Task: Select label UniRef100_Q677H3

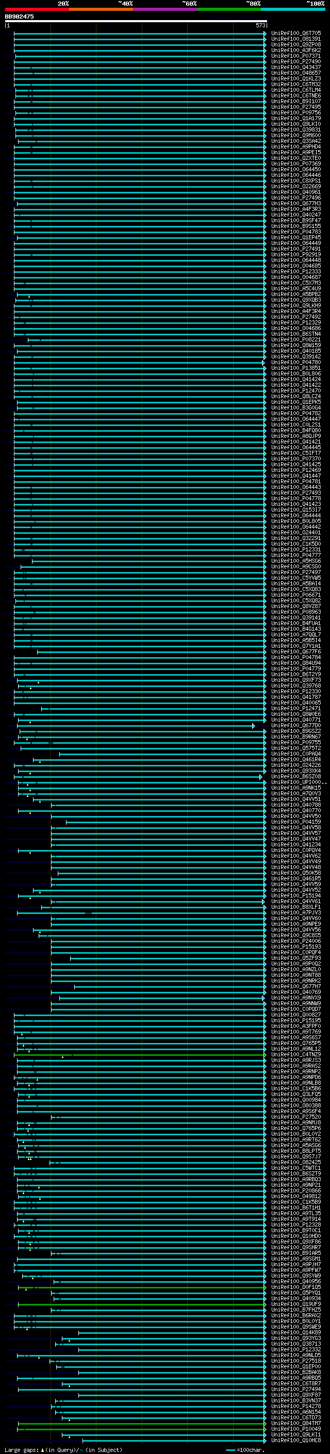Action: 296,203
